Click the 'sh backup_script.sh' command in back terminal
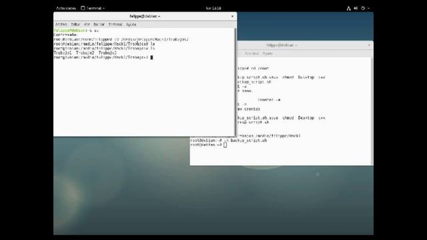 (246, 141)
